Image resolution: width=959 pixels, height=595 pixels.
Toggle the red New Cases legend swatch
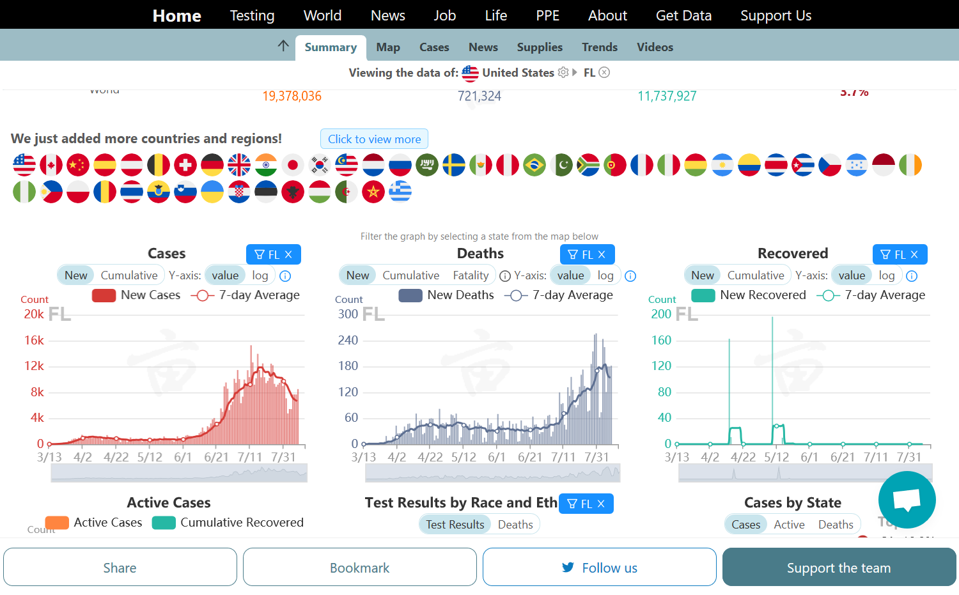[x=104, y=295]
